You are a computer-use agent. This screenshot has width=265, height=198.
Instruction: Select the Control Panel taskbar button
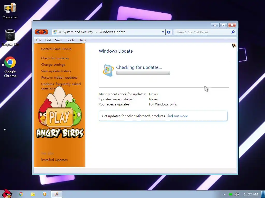click(x=57, y=194)
